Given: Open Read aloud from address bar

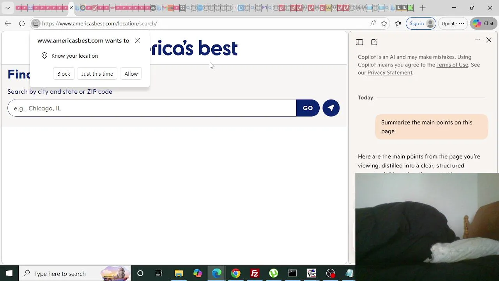Looking at the screenshot, I should [373, 23].
